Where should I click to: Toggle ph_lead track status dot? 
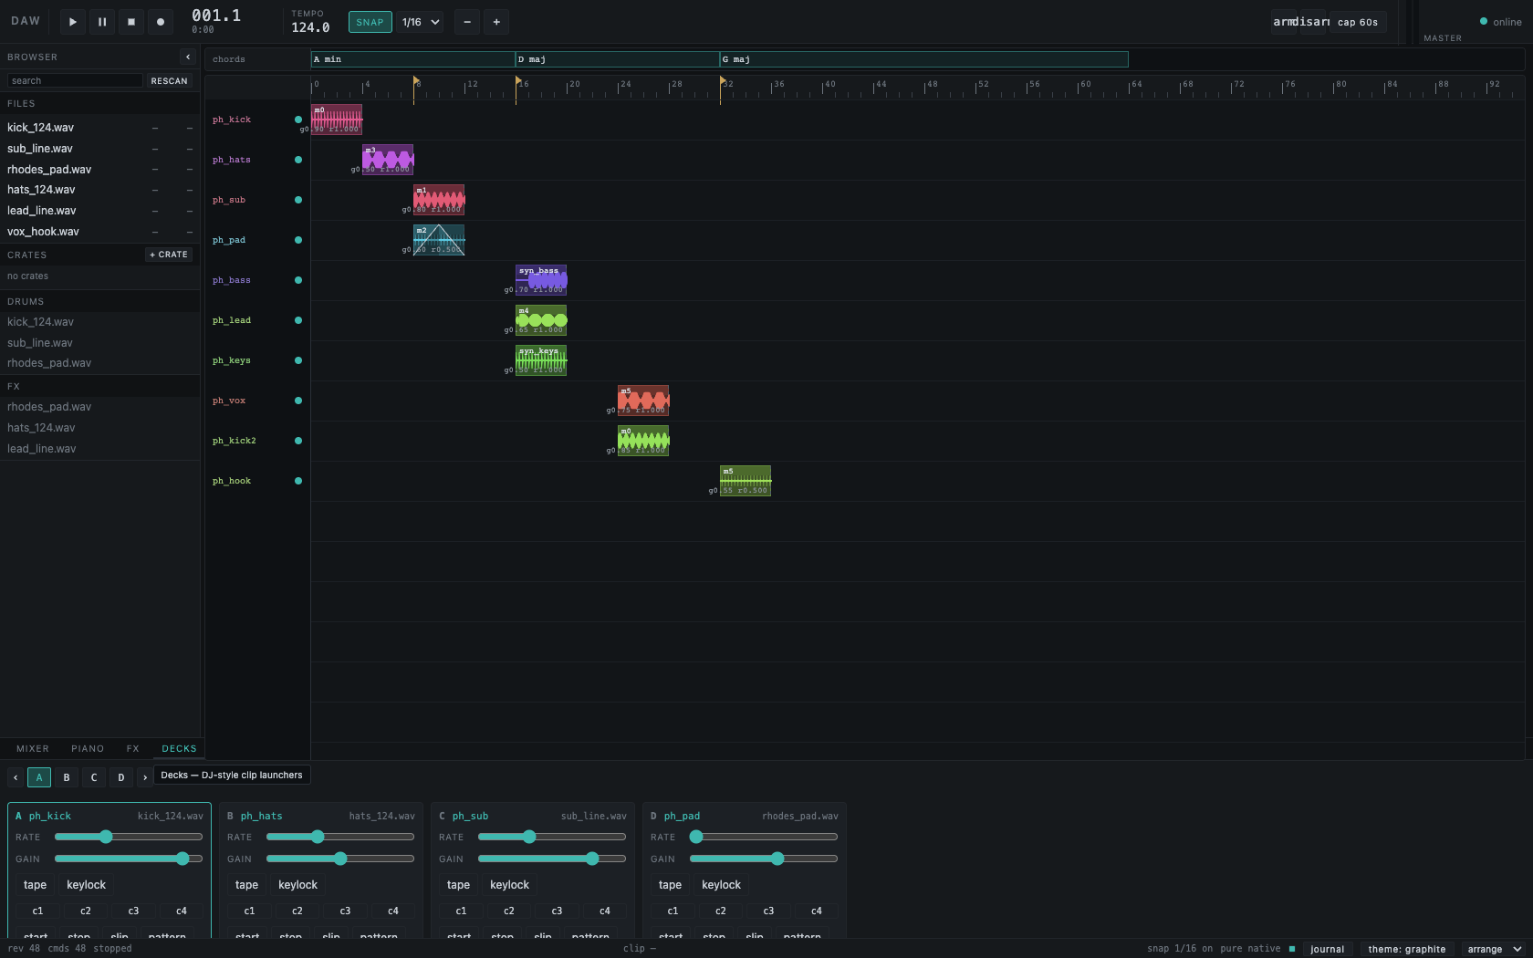point(297,320)
